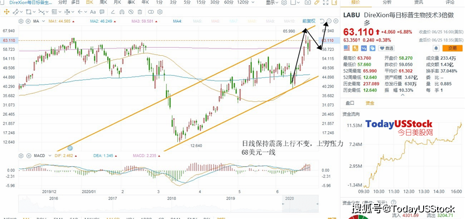465x219 pixels.
Task: Select the crosshair move tool in the drawing toolbar
Action: point(6,12)
